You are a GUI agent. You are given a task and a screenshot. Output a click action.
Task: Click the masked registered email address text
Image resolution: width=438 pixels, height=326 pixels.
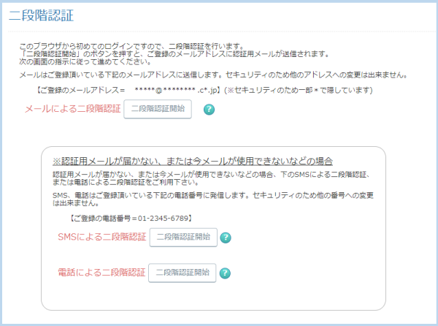click(x=175, y=91)
